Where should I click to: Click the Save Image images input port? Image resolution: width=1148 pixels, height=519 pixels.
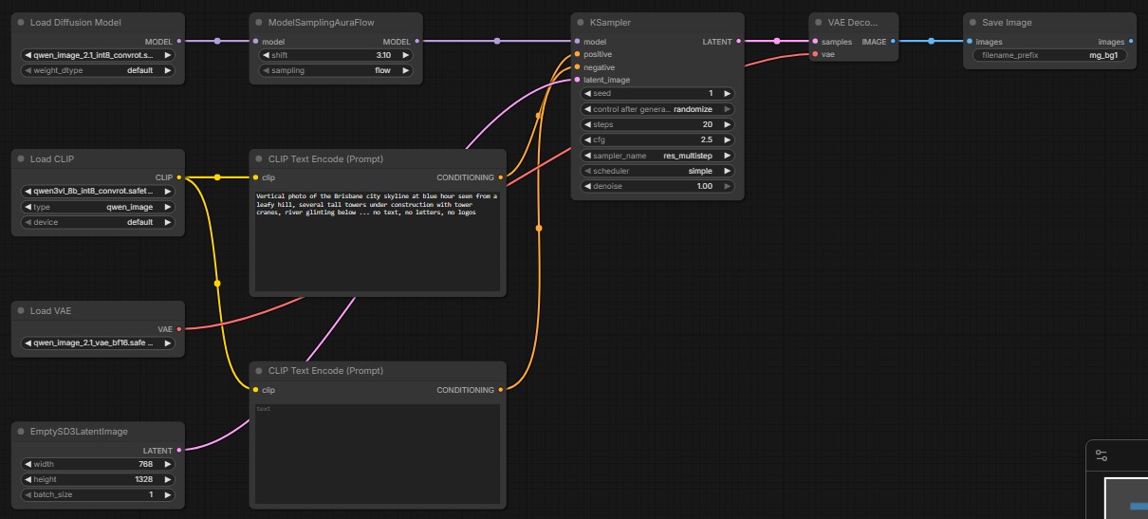[x=970, y=42]
